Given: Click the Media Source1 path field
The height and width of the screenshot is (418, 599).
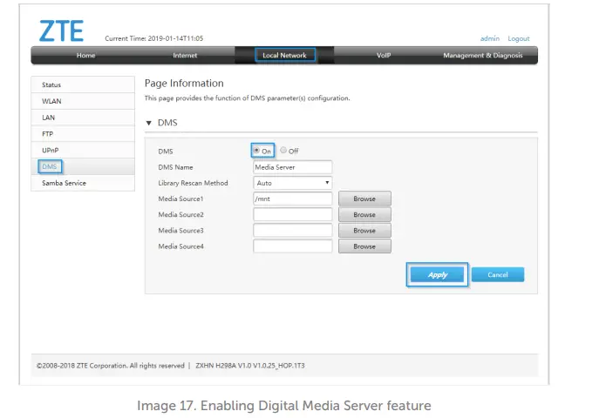Looking at the screenshot, I should coord(293,199).
